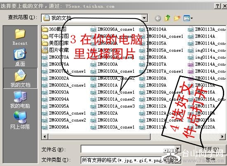Image resolution: width=227 pixels, height=166 pixels.
Task: Open 网上邻居 in the places bar
Action: coord(20,120)
